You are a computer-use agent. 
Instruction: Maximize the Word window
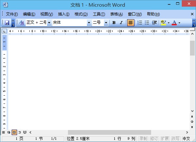178,4
